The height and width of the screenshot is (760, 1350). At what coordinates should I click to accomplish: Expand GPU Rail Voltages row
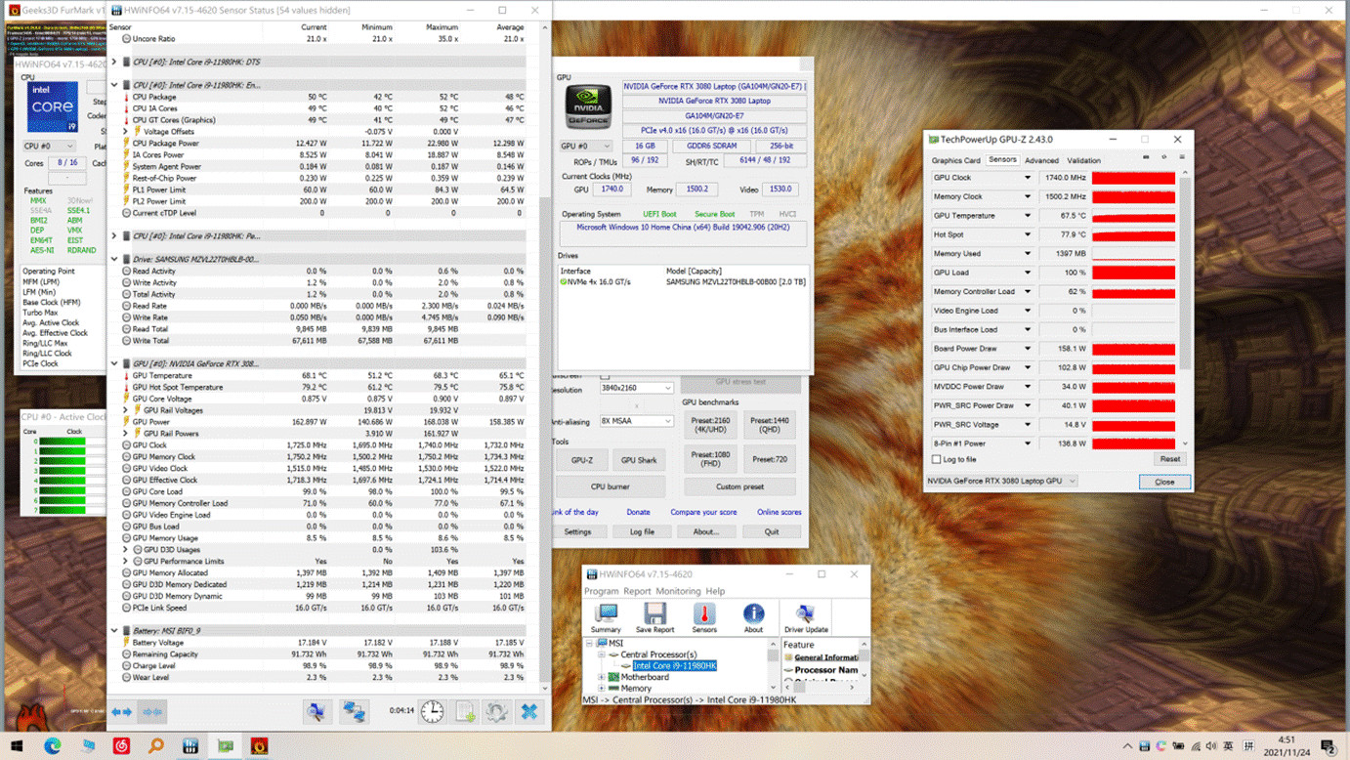[x=126, y=410]
